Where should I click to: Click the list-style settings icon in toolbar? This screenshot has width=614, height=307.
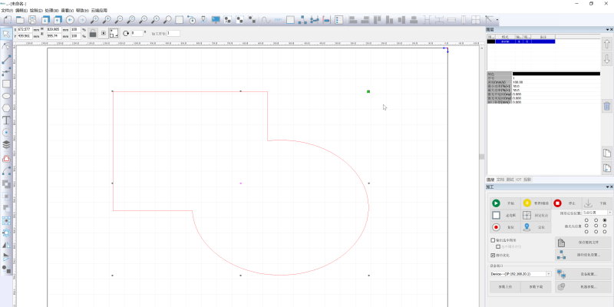(339, 20)
